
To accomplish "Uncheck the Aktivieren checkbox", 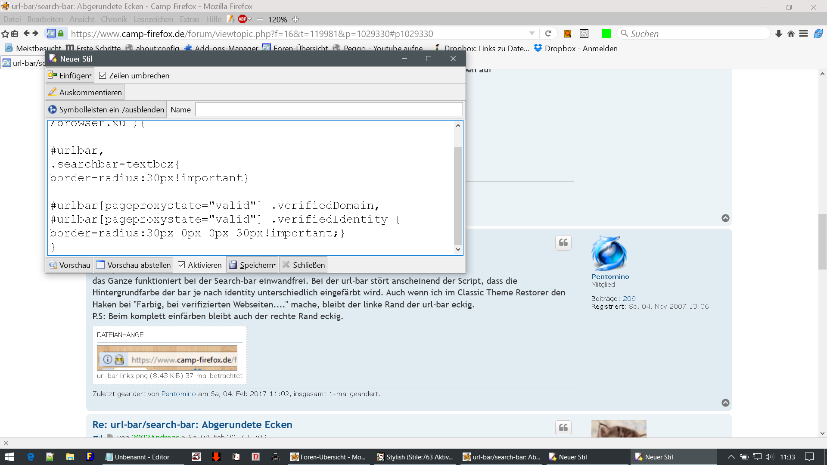I will pyautogui.click(x=181, y=265).
